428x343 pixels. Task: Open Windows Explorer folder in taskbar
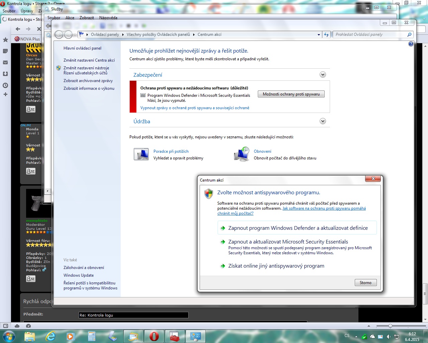pos(30,336)
